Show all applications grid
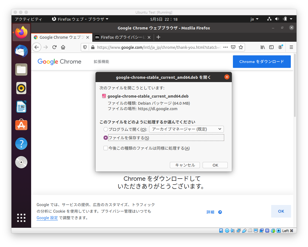 pyautogui.click(x=21, y=218)
